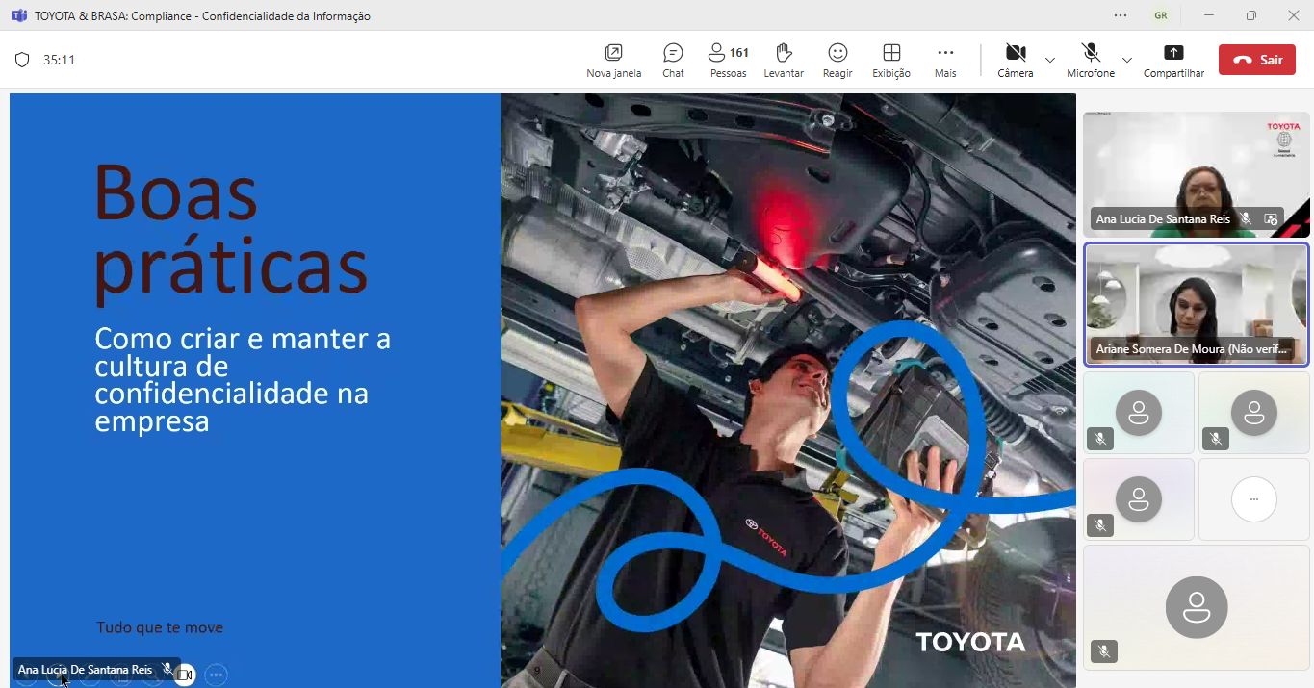1314x688 pixels.
Task: Leave the meeting with Sair
Action: tap(1256, 60)
